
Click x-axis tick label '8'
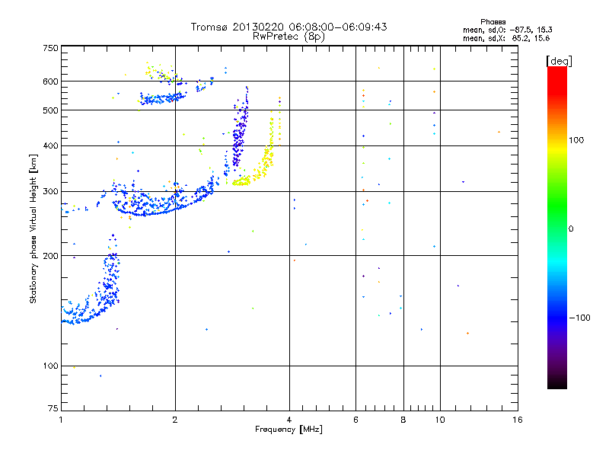pyautogui.click(x=403, y=420)
